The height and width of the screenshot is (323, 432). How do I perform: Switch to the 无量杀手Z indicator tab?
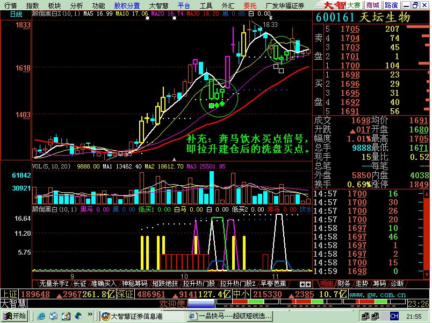(x=52, y=284)
